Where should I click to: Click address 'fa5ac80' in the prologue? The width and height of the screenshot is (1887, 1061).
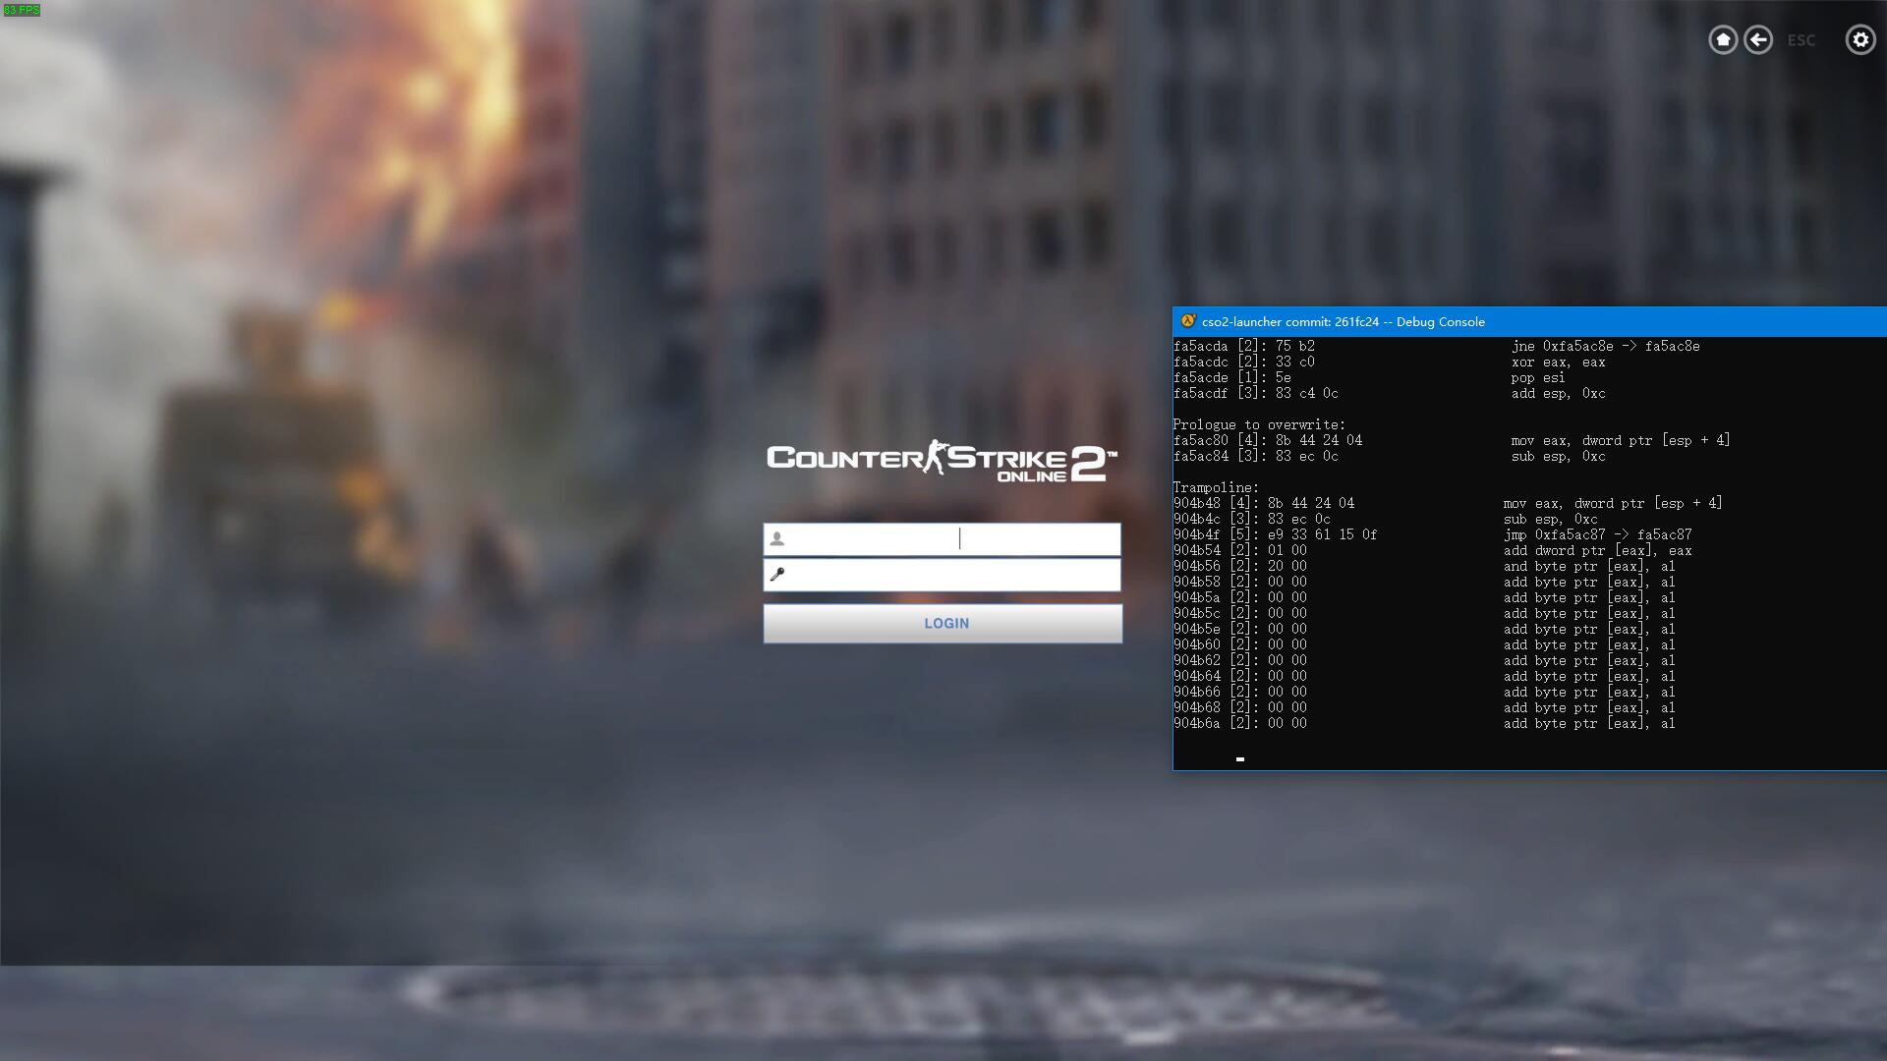point(1200,440)
